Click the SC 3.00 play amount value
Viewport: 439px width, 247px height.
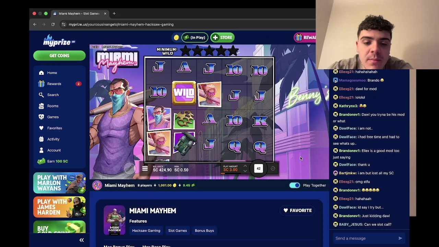tap(230, 170)
